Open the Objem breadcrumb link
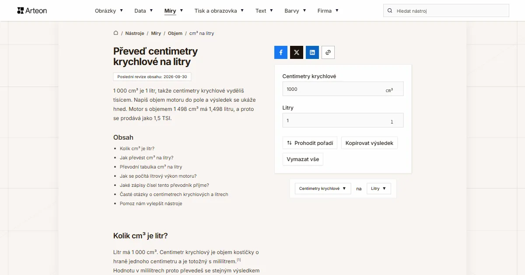 (x=175, y=33)
